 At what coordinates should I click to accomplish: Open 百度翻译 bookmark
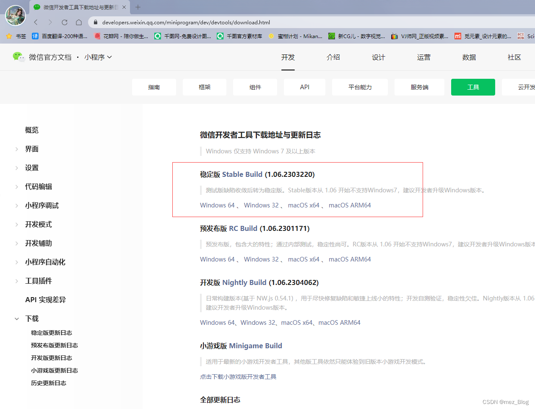tap(60, 36)
